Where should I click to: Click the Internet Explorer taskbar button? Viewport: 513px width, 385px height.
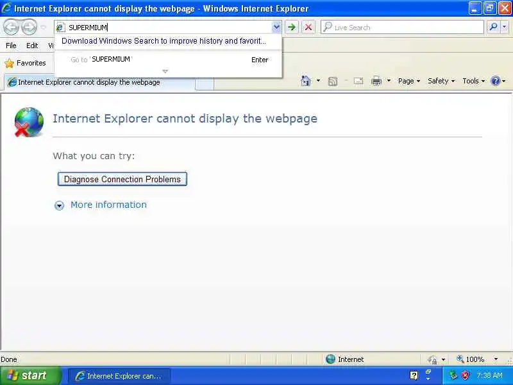[119, 376]
